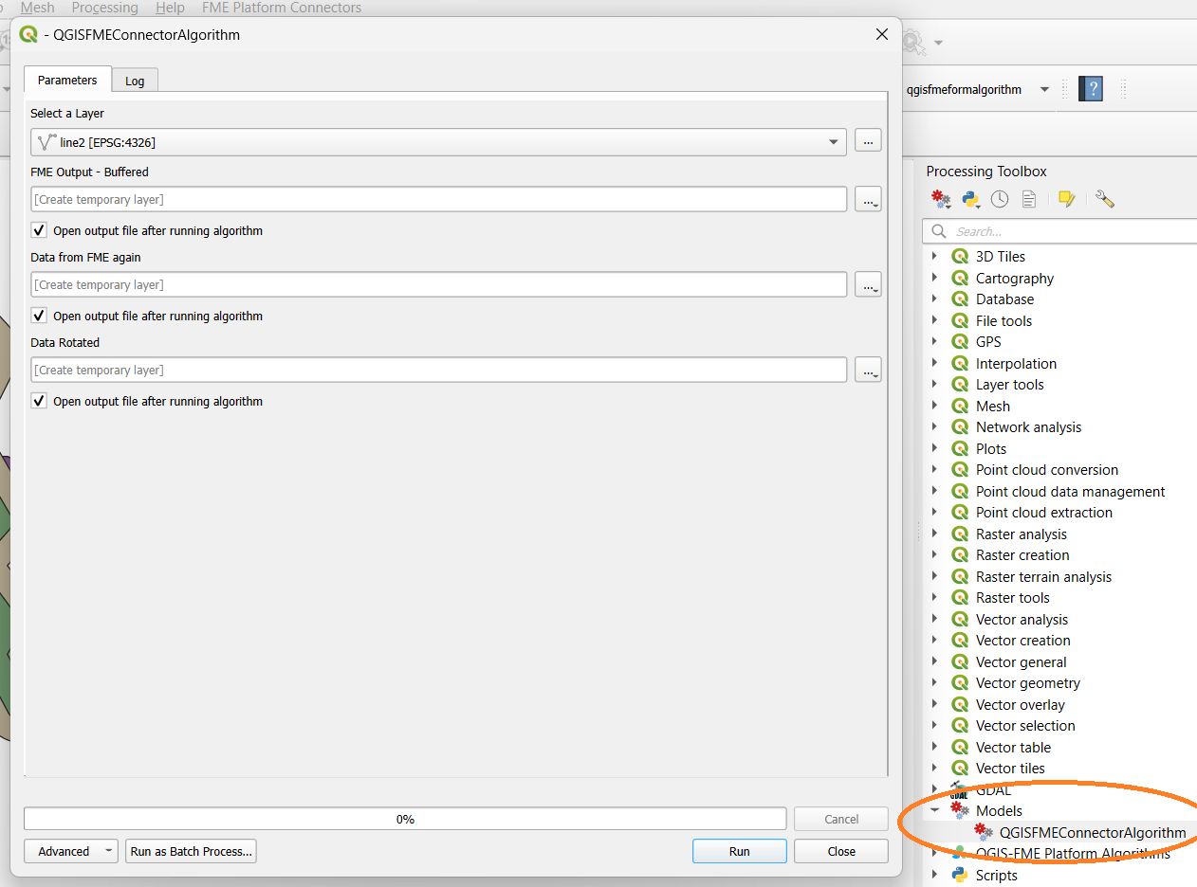Expand the Point cloud extraction group arrow

pyautogui.click(x=935, y=513)
